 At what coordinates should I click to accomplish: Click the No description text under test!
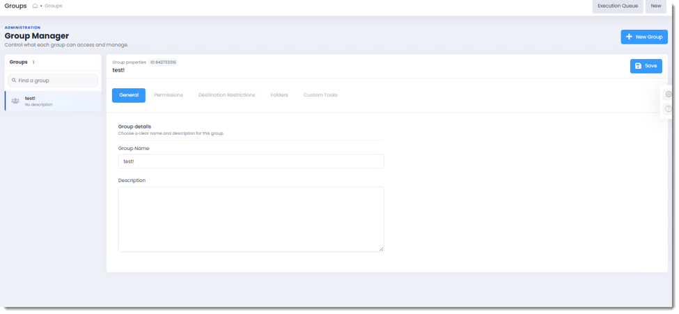point(38,105)
